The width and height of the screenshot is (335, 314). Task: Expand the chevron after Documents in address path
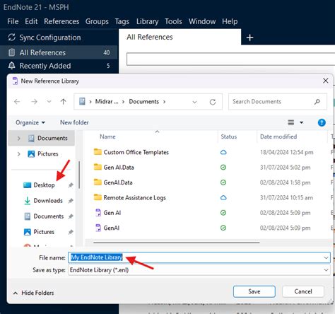tap(164, 102)
